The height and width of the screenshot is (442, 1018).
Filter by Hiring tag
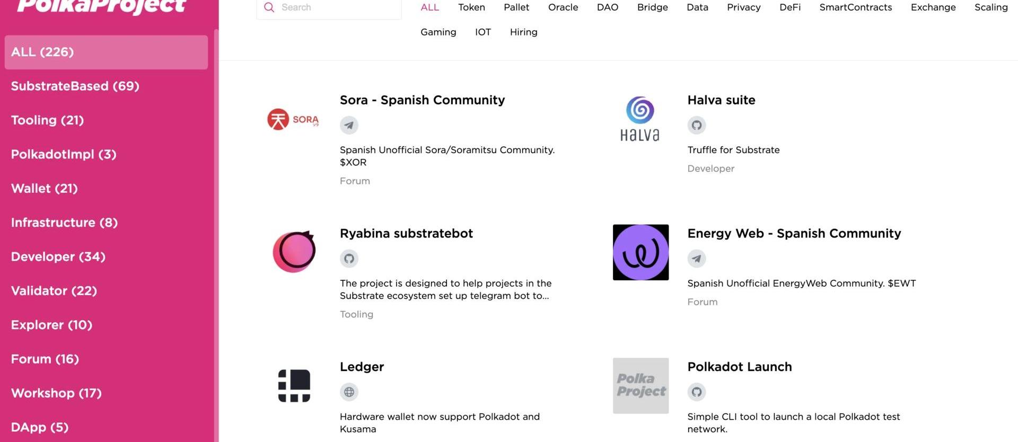[x=523, y=32]
